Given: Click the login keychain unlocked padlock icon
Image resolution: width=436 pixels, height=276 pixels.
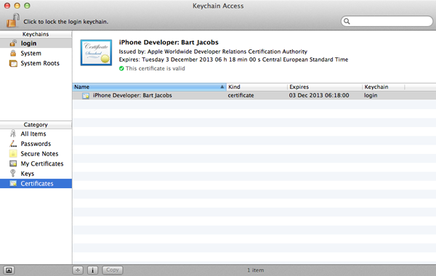Looking at the screenshot, I should pos(13,43).
